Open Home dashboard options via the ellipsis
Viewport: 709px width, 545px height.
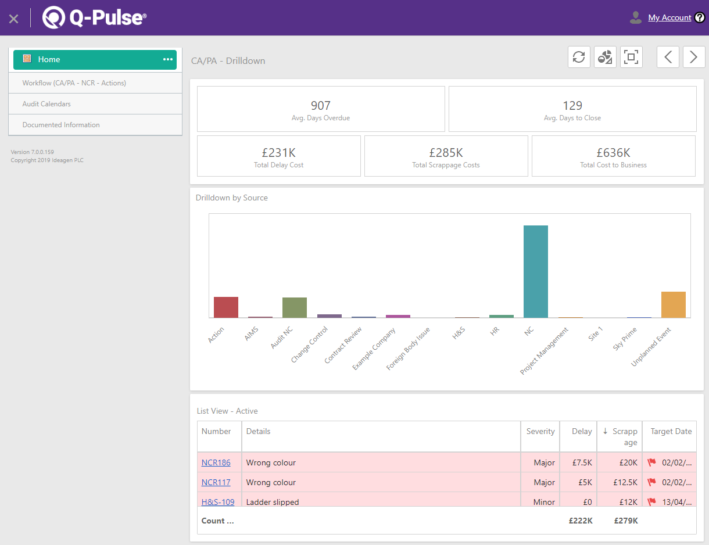(167, 59)
